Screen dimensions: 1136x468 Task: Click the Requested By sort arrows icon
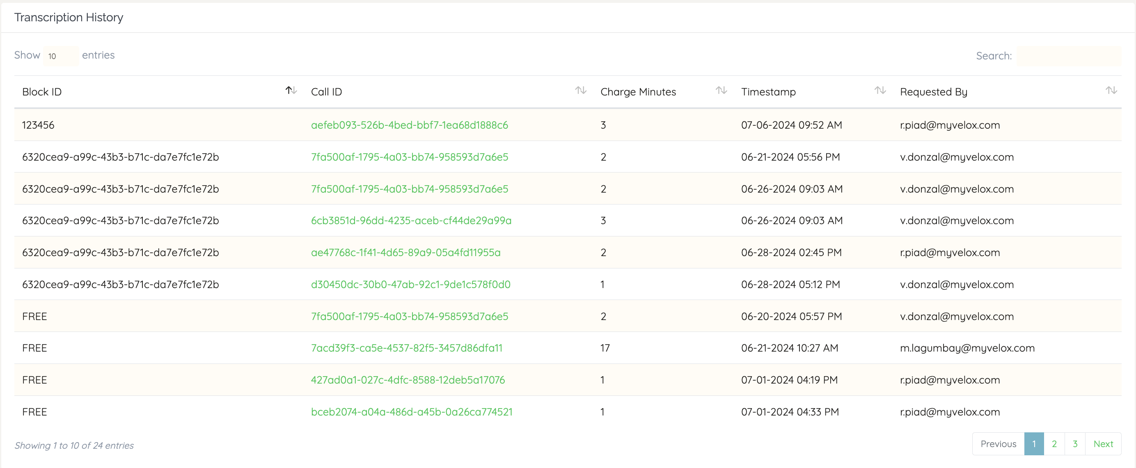click(1111, 90)
